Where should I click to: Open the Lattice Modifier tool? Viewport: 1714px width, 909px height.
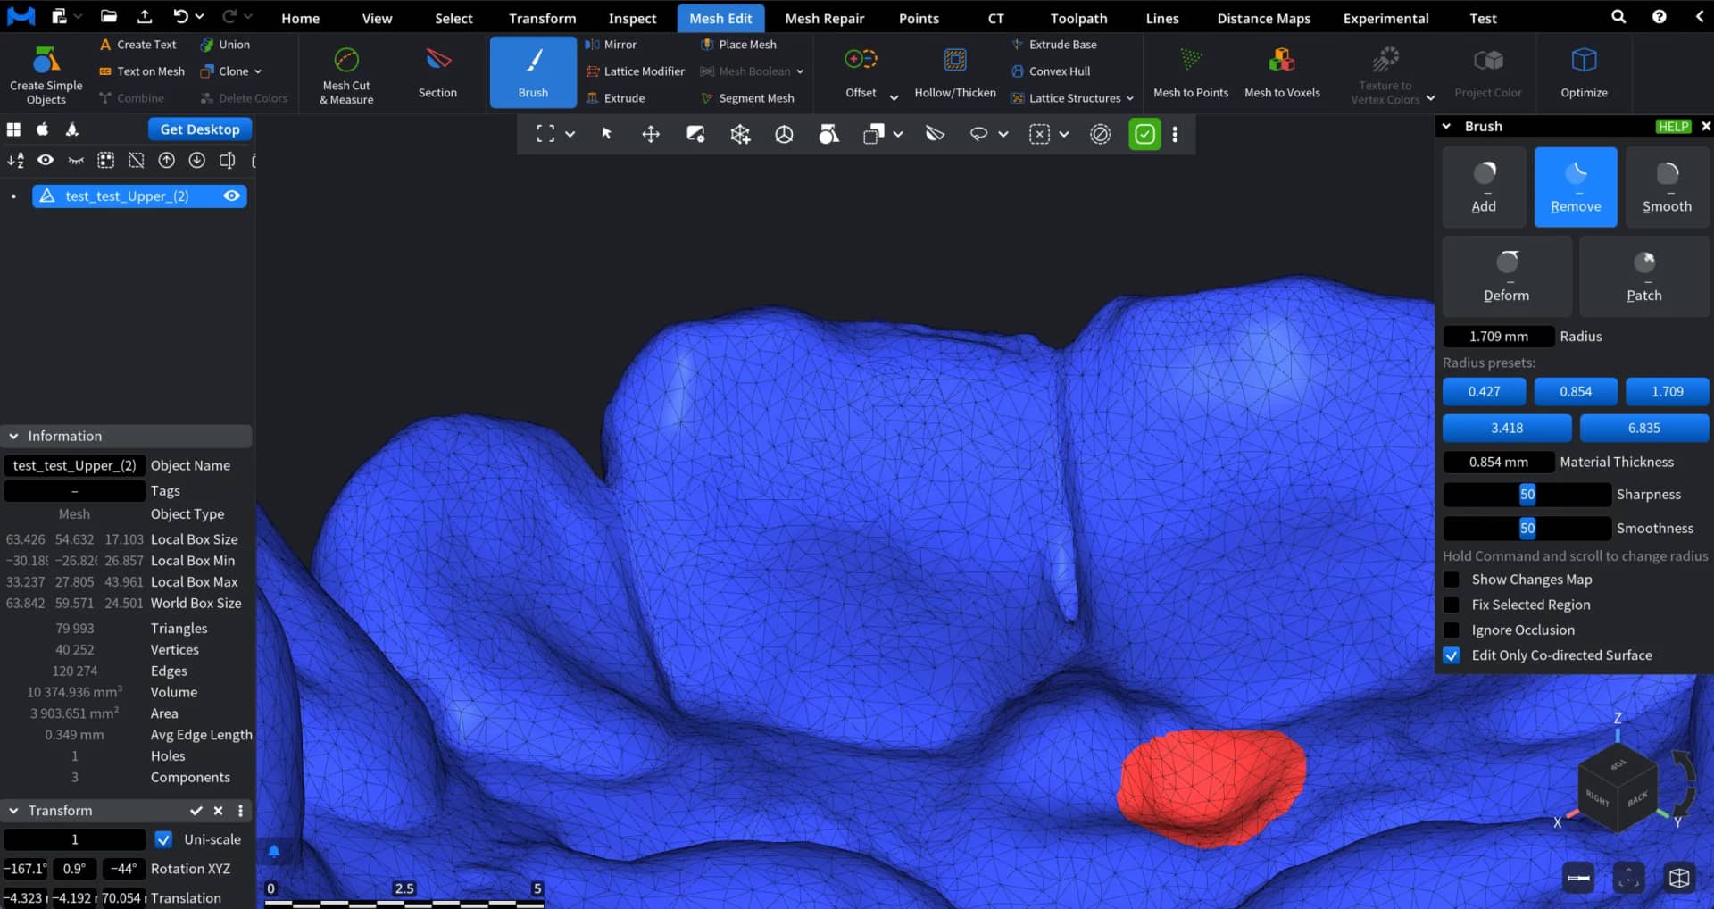(x=635, y=71)
